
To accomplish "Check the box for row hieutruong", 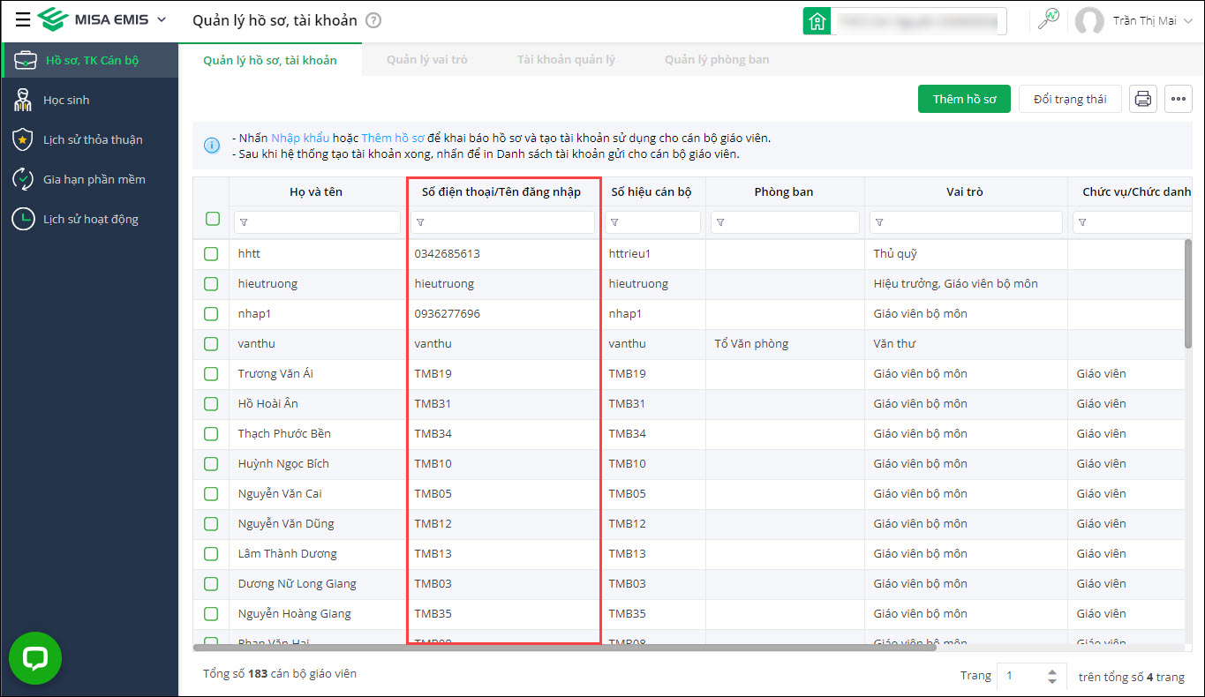I will coord(211,284).
